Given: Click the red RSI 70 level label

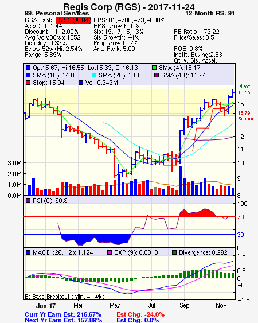Looking at the screenshot, I should point(240,217).
